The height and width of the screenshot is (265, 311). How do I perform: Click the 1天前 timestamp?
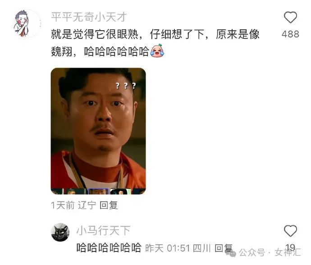63,205
